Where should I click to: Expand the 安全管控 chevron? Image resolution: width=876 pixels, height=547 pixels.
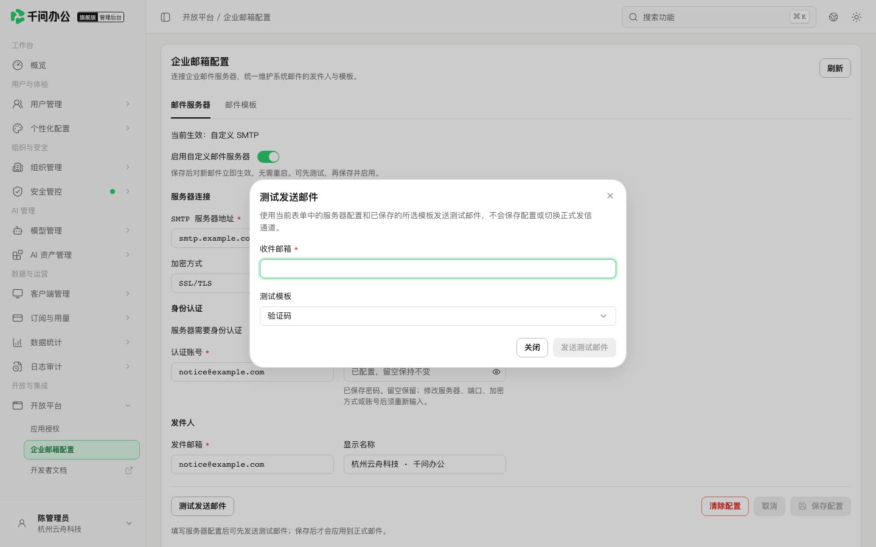click(128, 191)
